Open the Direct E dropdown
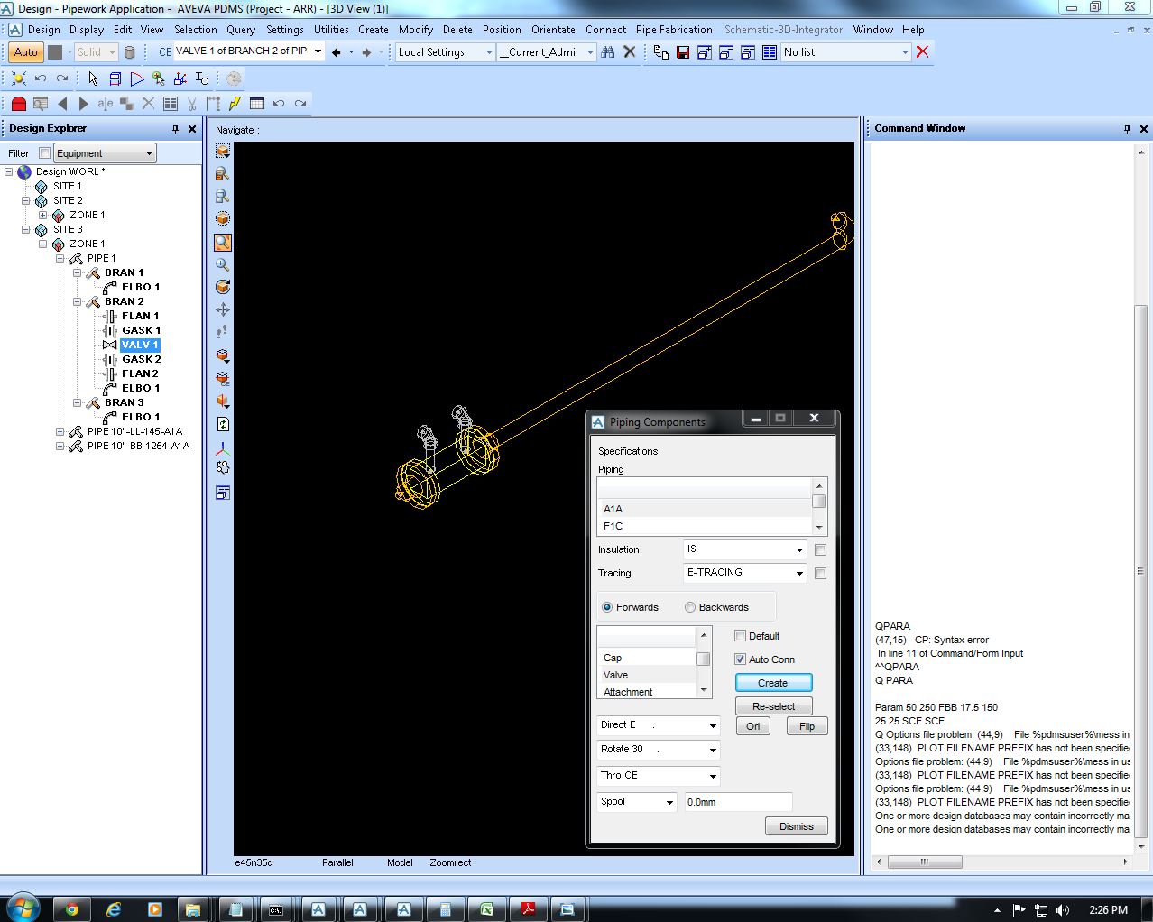The height and width of the screenshot is (922, 1153). (x=659, y=725)
